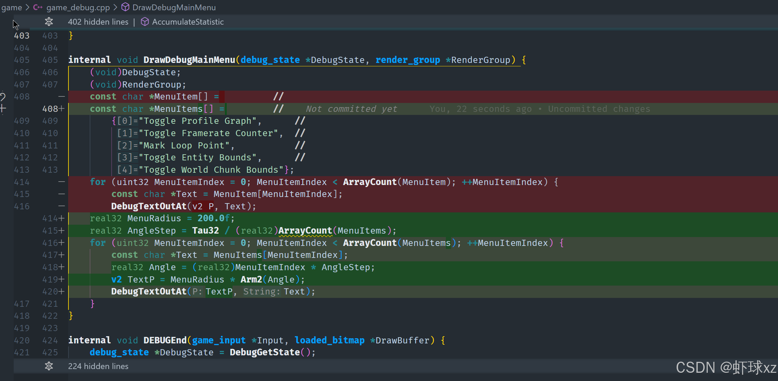Click minus marker on deleted line 415
778x381 pixels.
coord(62,194)
